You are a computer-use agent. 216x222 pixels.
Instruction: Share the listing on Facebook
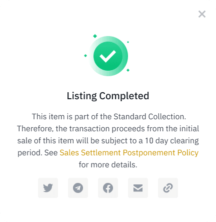click(108, 188)
